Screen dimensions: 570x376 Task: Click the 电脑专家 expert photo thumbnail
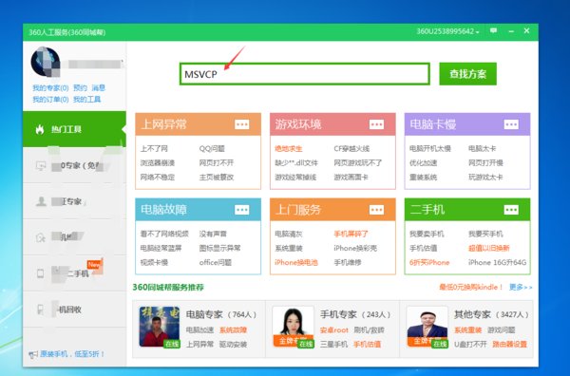tap(160, 327)
